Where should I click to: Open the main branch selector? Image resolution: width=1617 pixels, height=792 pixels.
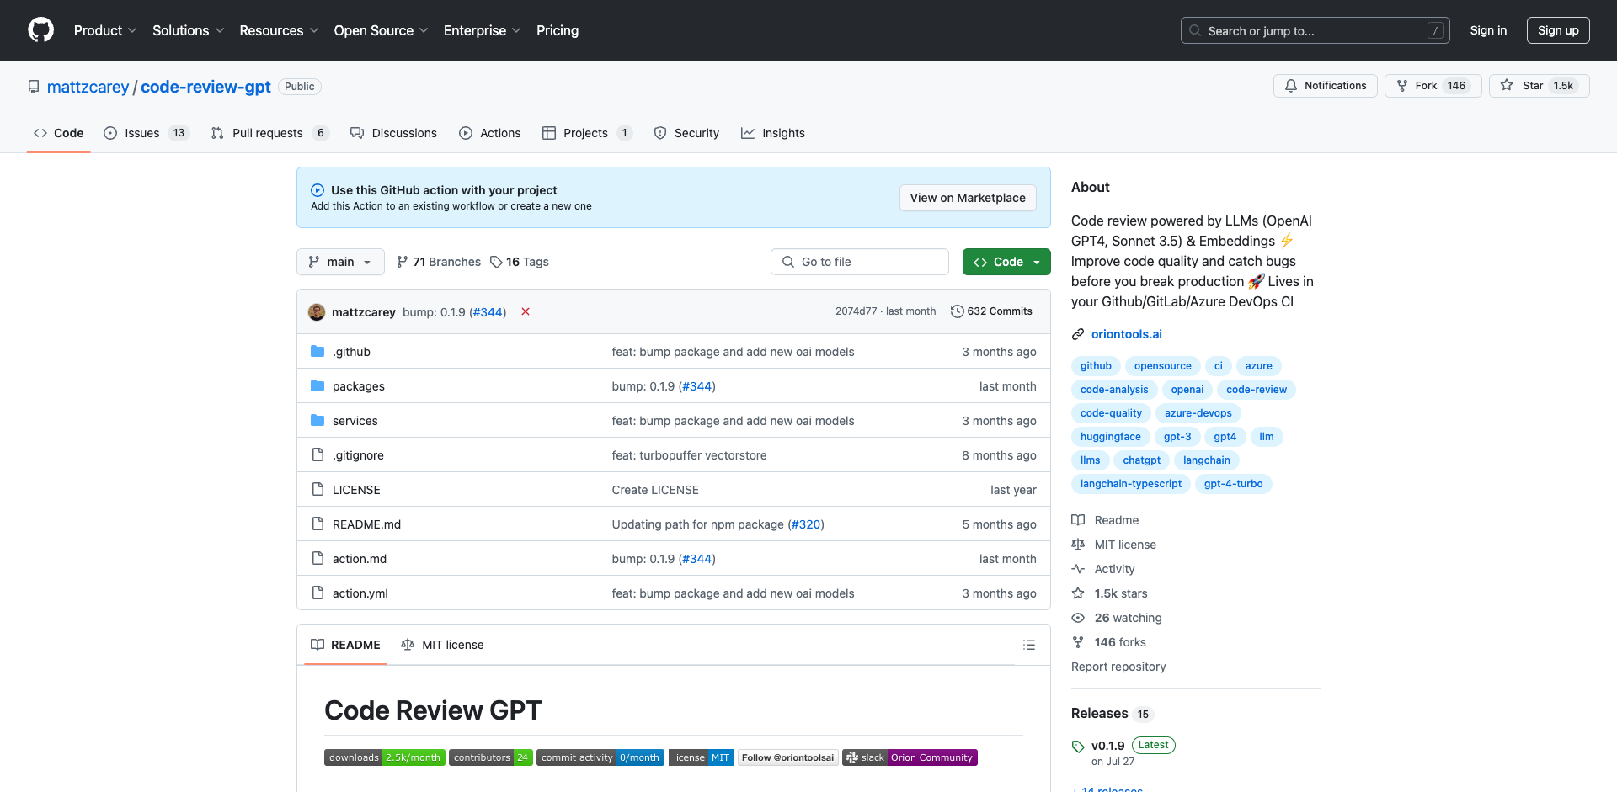point(340,262)
